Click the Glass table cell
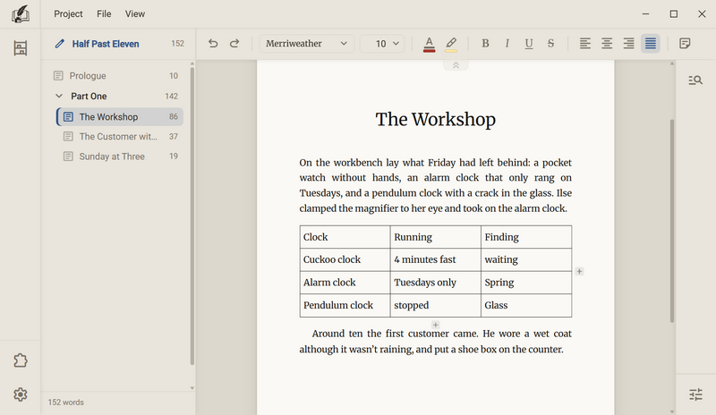 pos(526,305)
